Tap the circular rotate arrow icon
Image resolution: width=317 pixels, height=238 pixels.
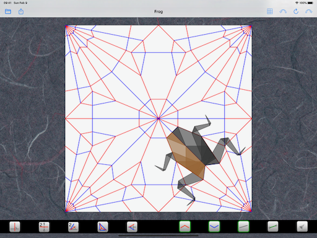point(296,11)
